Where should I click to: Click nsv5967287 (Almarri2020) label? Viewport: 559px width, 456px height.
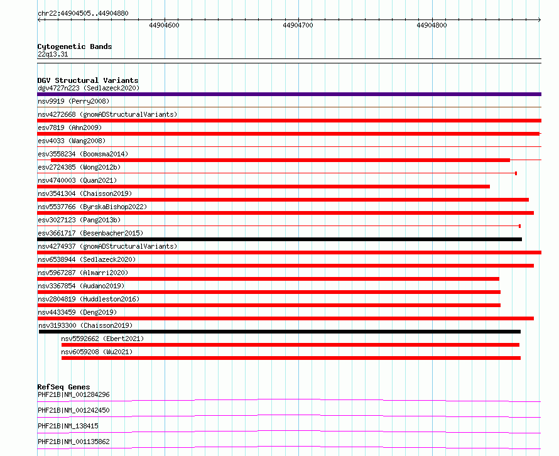(x=83, y=273)
